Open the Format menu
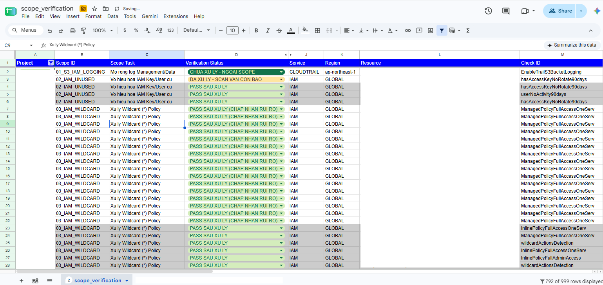This screenshot has width=603, height=285. pyautogui.click(x=93, y=16)
